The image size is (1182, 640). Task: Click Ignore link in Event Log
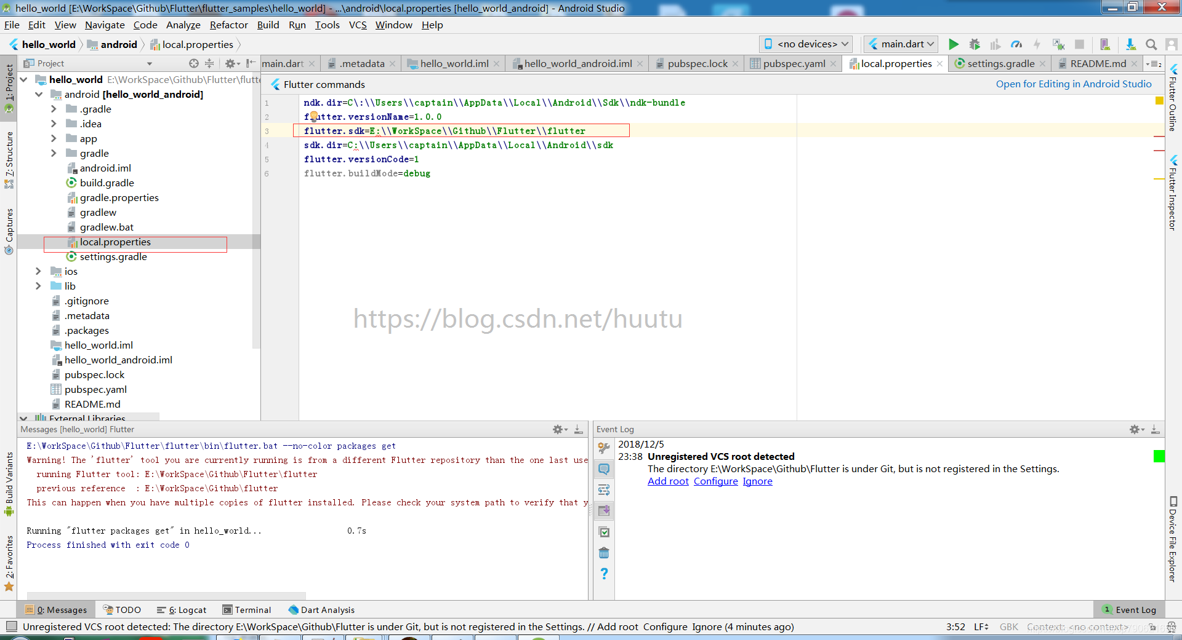[x=757, y=481]
